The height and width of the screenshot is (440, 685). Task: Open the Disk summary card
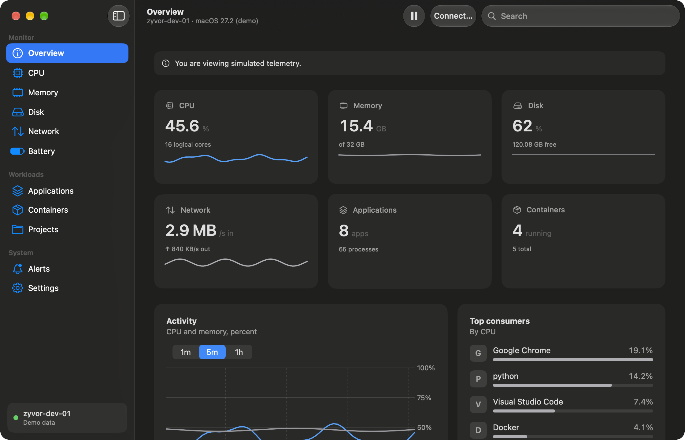pos(583,137)
